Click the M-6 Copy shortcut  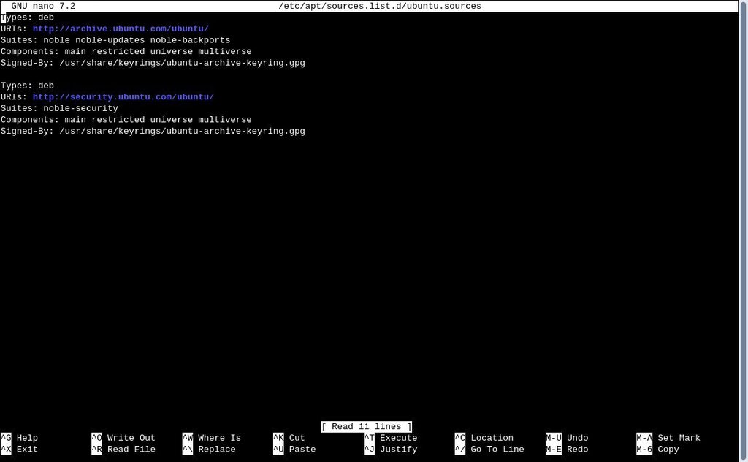[658, 449]
